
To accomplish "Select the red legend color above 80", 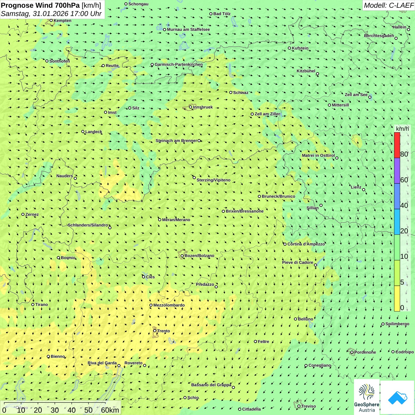I will pos(397,145).
